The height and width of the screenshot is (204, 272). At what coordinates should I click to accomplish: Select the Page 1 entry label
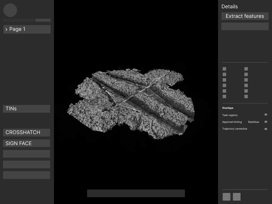[17, 29]
